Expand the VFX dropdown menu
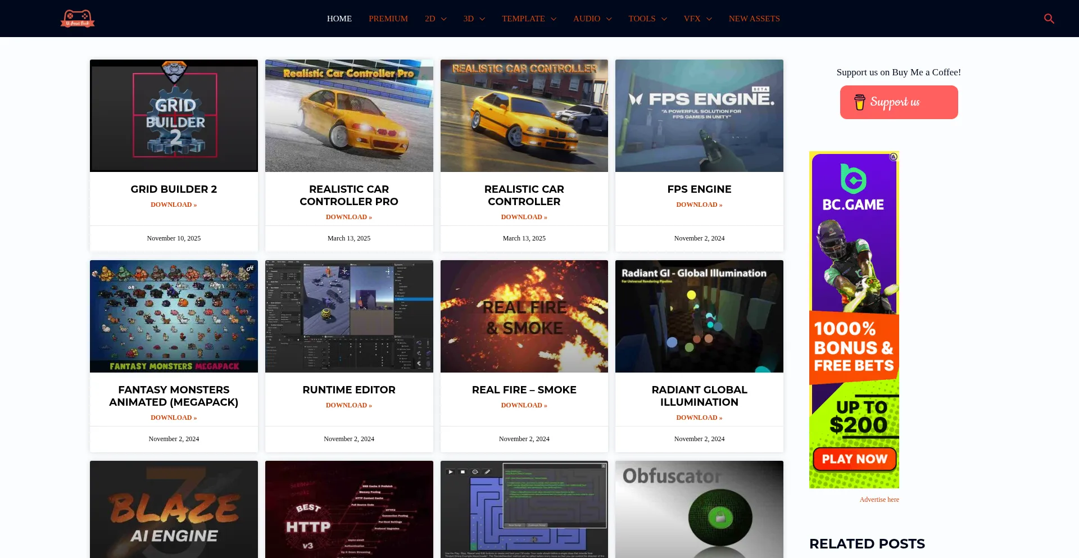This screenshot has width=1079, height=558. 698,19
